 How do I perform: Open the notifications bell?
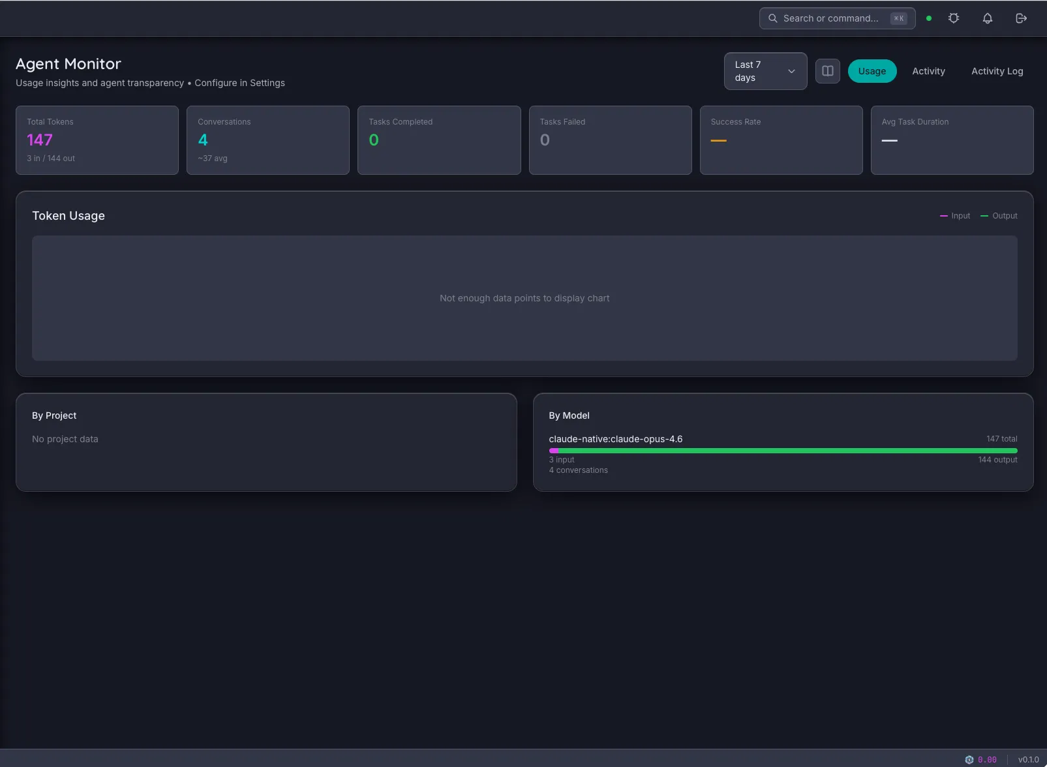[988, 18]
